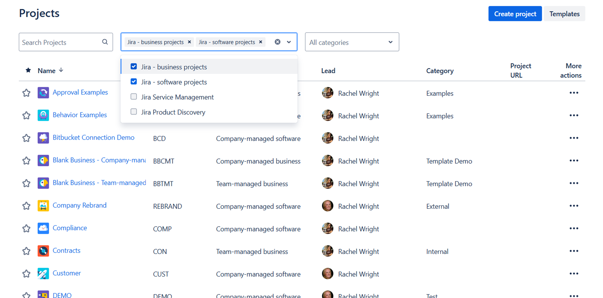Image resolution: width=603 pixels, height=298 pixels.
Task: Click the Approval Examples project avatar icon
Action: click(x=43, y=93)
